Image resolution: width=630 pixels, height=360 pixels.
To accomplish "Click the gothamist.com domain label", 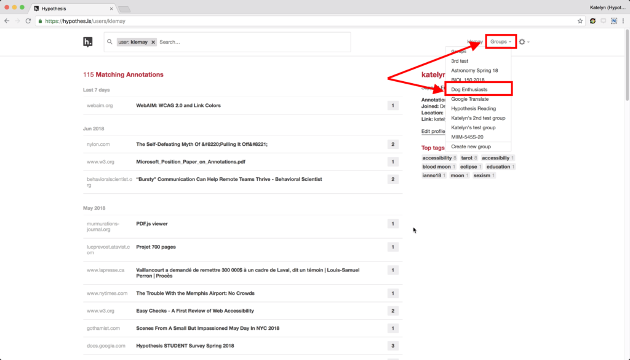I will (x=103, y=328).
